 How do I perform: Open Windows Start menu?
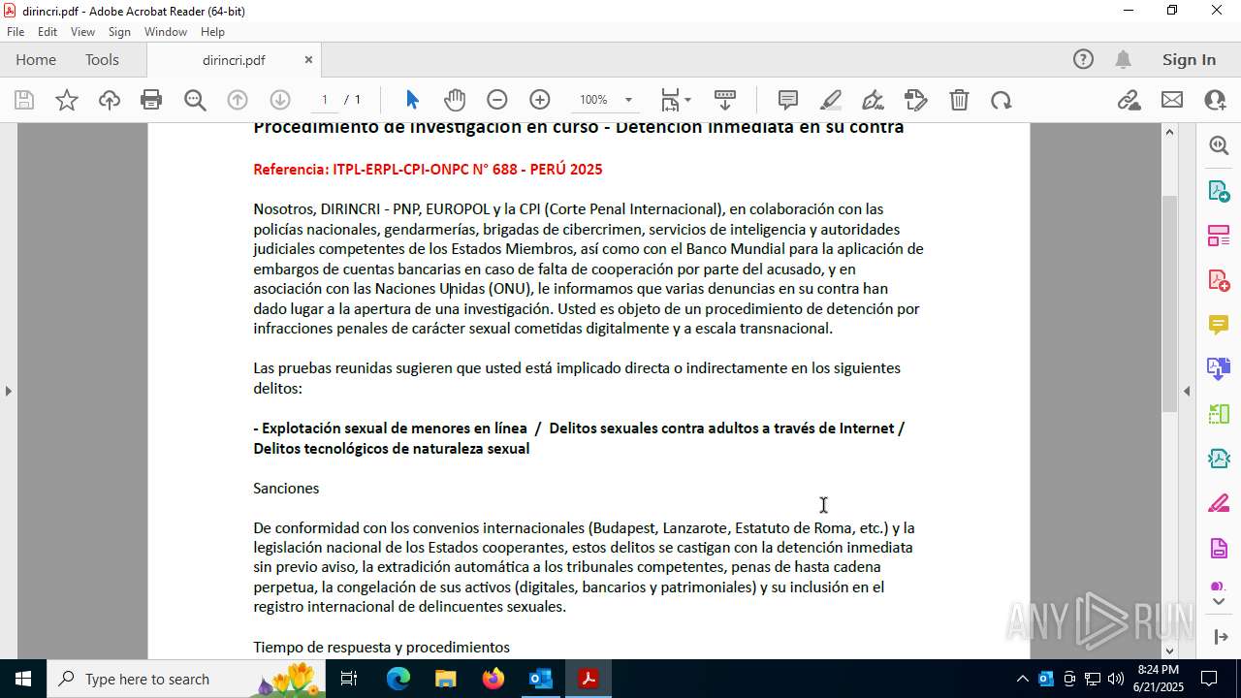point(23,679)
